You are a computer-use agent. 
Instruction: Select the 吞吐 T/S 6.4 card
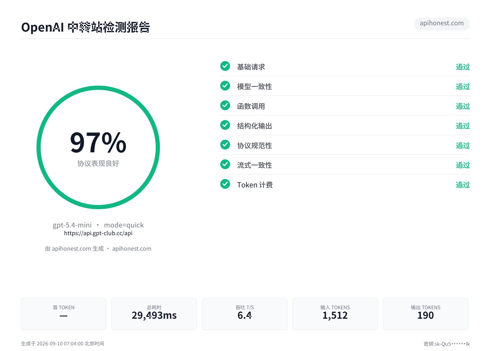click(244, 314)
